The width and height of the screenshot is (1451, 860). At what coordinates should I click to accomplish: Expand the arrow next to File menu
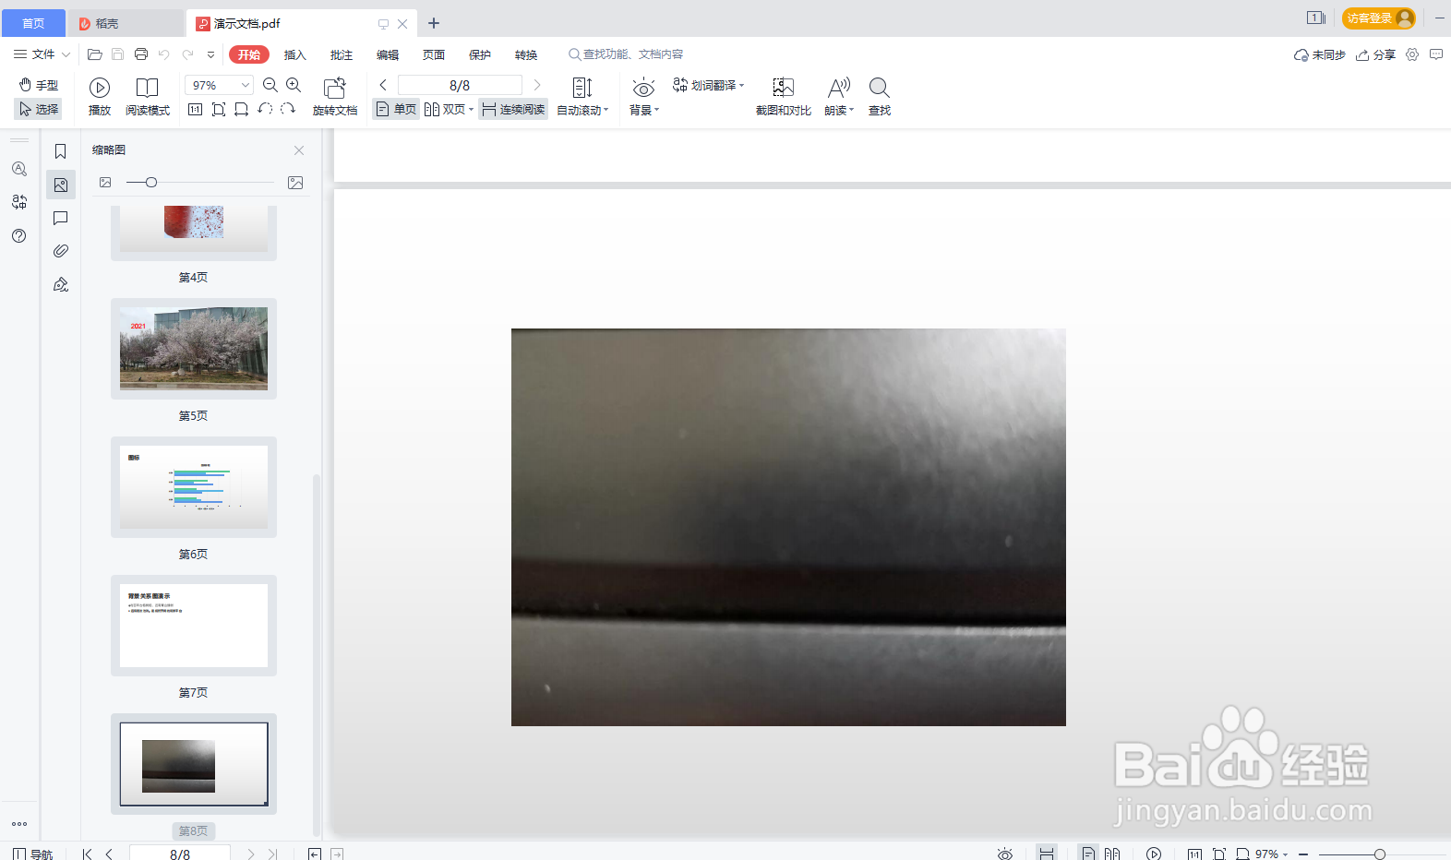[x=66, y=54]
